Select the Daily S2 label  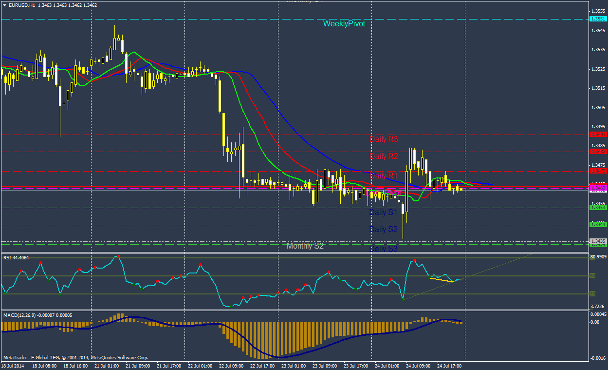coord(384,229)
